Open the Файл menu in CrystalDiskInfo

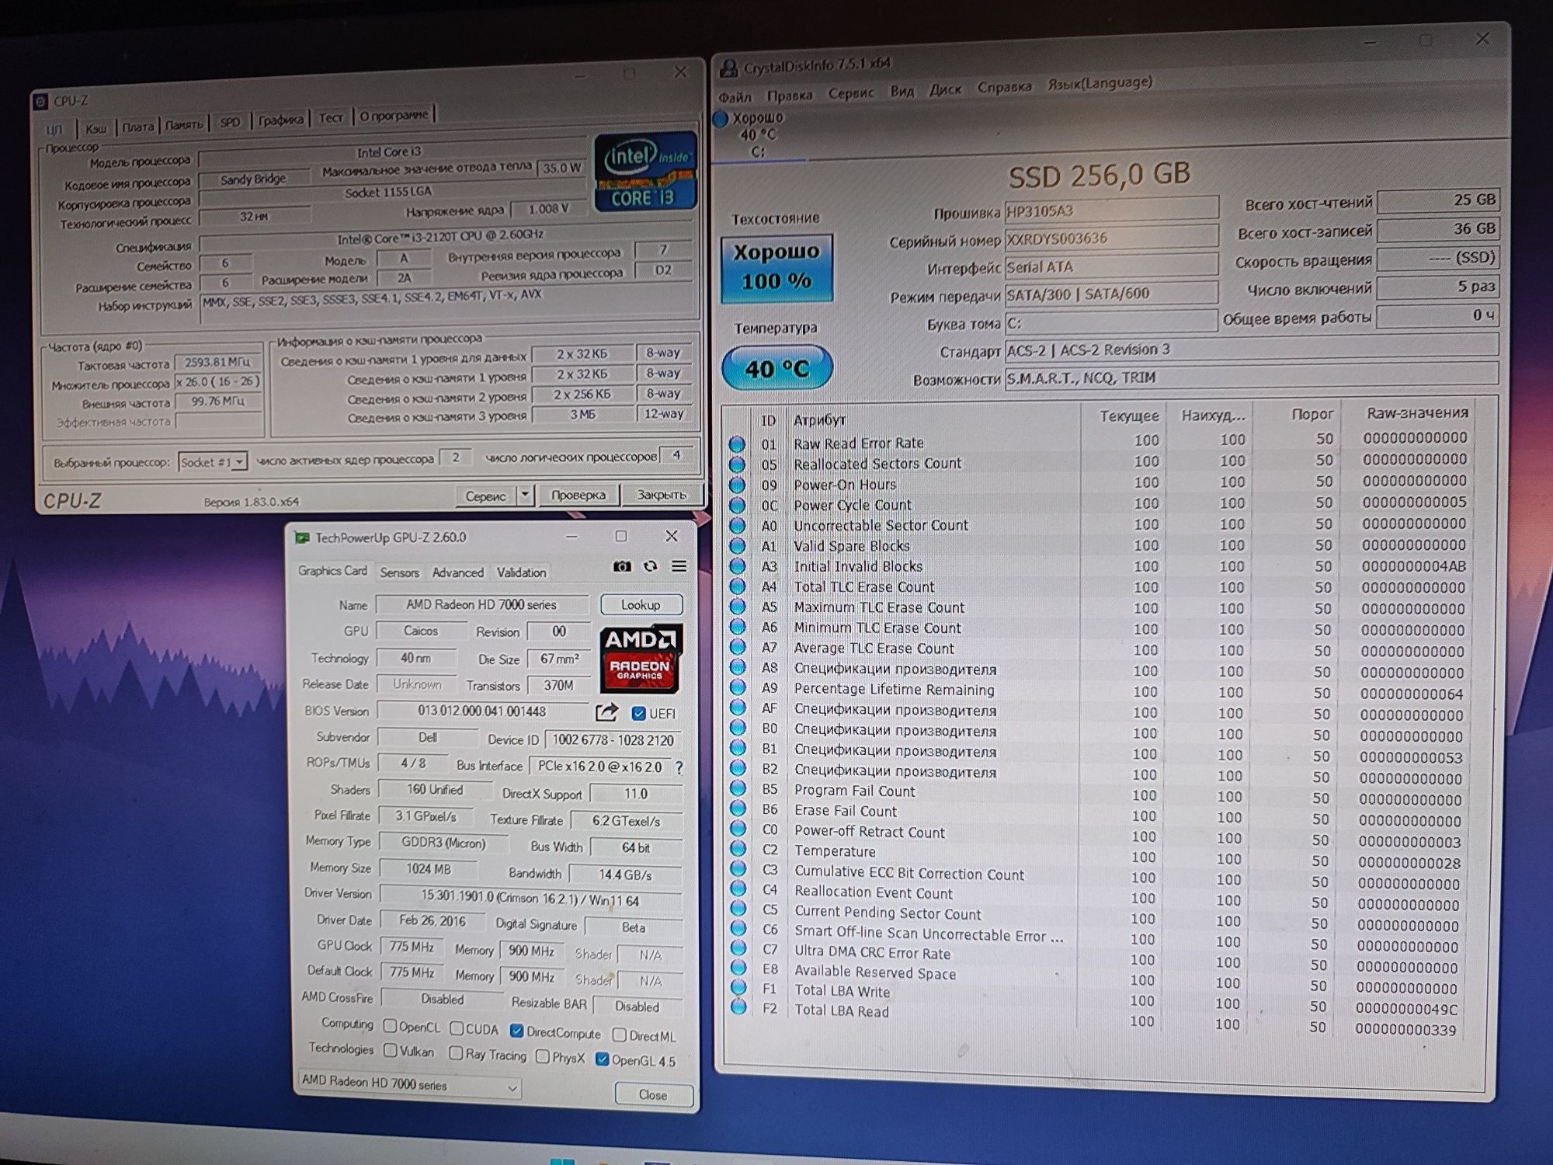click(735, 97)
